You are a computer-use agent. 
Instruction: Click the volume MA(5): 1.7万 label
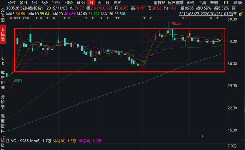tap(40, 141)
